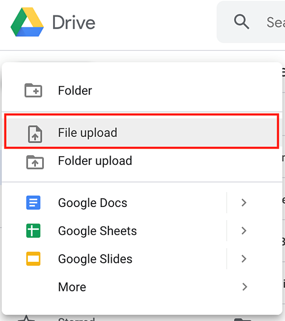This screenshot has width=285, height=321.
Task: Select the Google Sheets menu label
Action: [97, 231]
